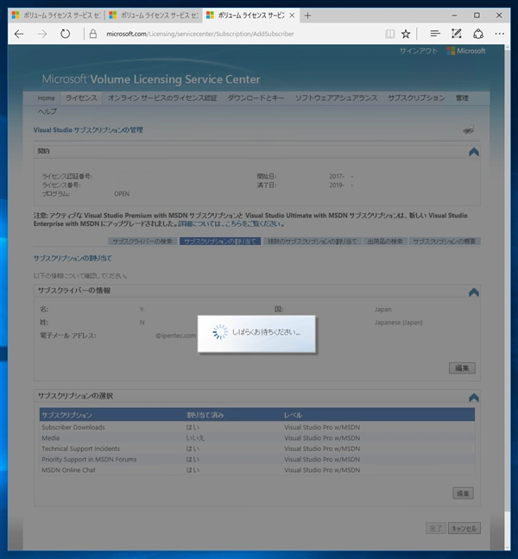
Task: Open the ライセンス navigation menu
Action: pyautogui.click(x=81, y=98)
